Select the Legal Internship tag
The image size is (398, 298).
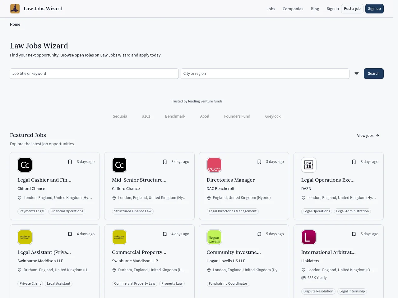pyautogui.click(x=352, y=291)
